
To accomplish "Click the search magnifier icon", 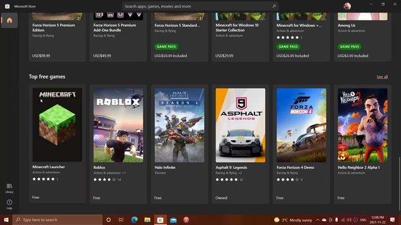I will [274, 6].
